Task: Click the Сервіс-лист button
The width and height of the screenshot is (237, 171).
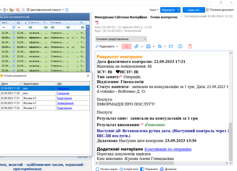Action: (194, 10)
